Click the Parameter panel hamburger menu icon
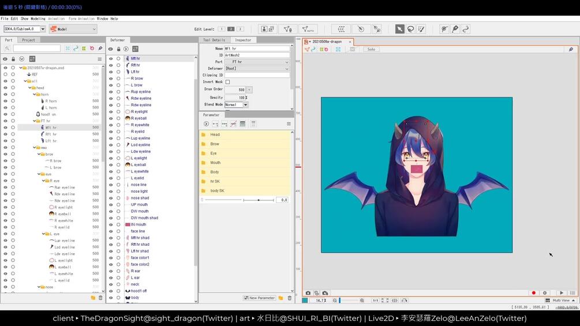Image resolution: width=580 pixels, height=326 pixels. tap(289, 124)
